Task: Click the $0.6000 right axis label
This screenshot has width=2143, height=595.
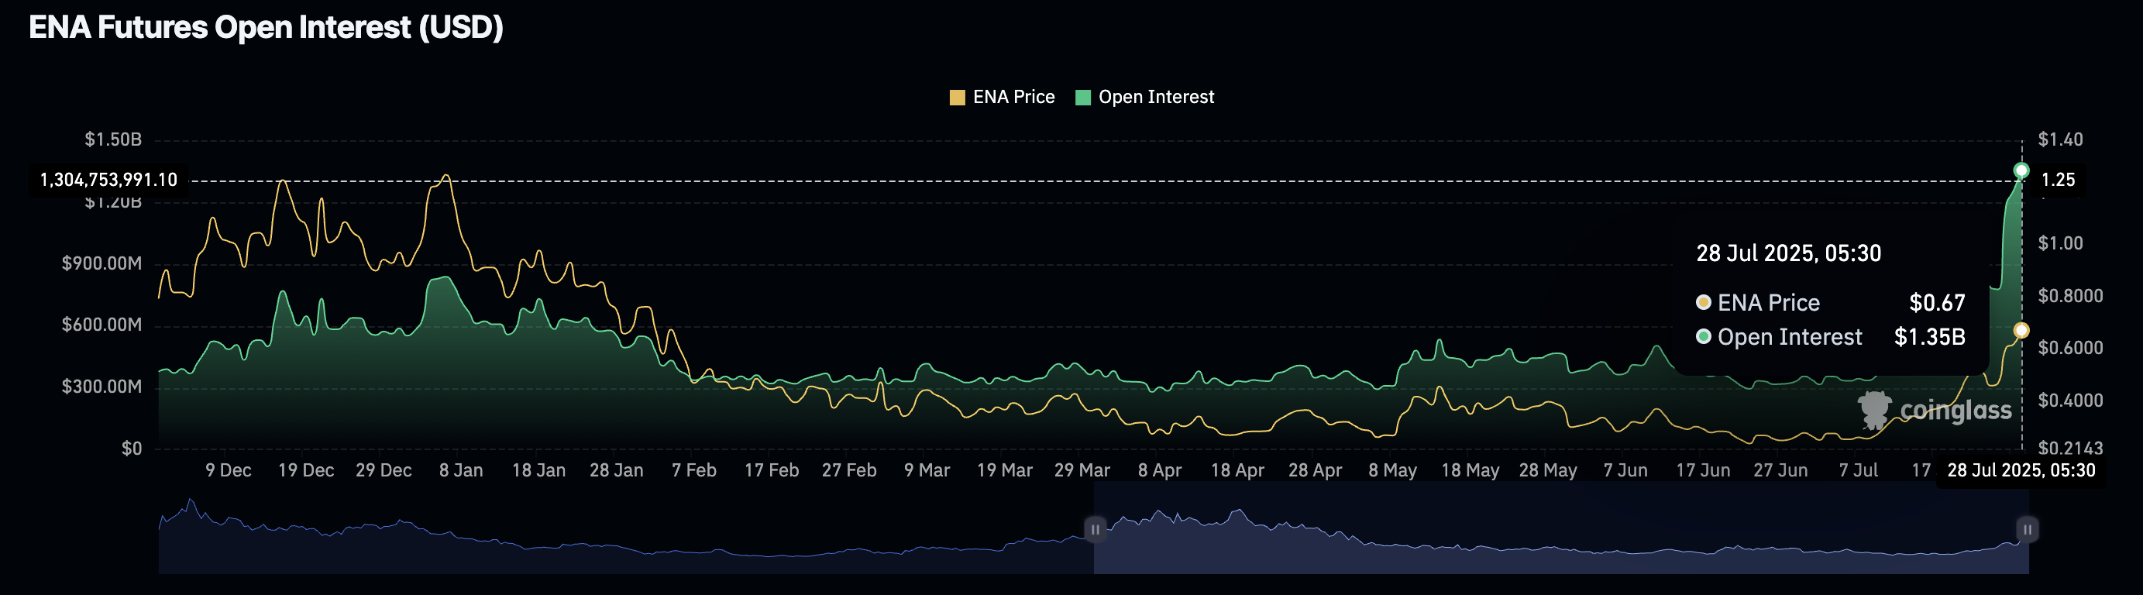Action: [2070, 348]
